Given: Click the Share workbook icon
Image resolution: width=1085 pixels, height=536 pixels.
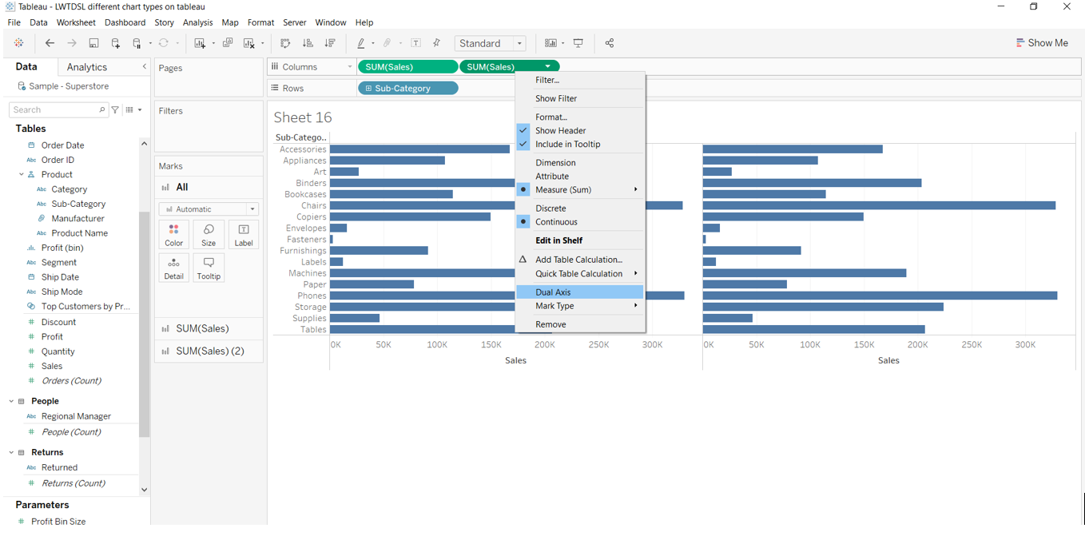Looking at the screenshot, I should click(610, 43).
